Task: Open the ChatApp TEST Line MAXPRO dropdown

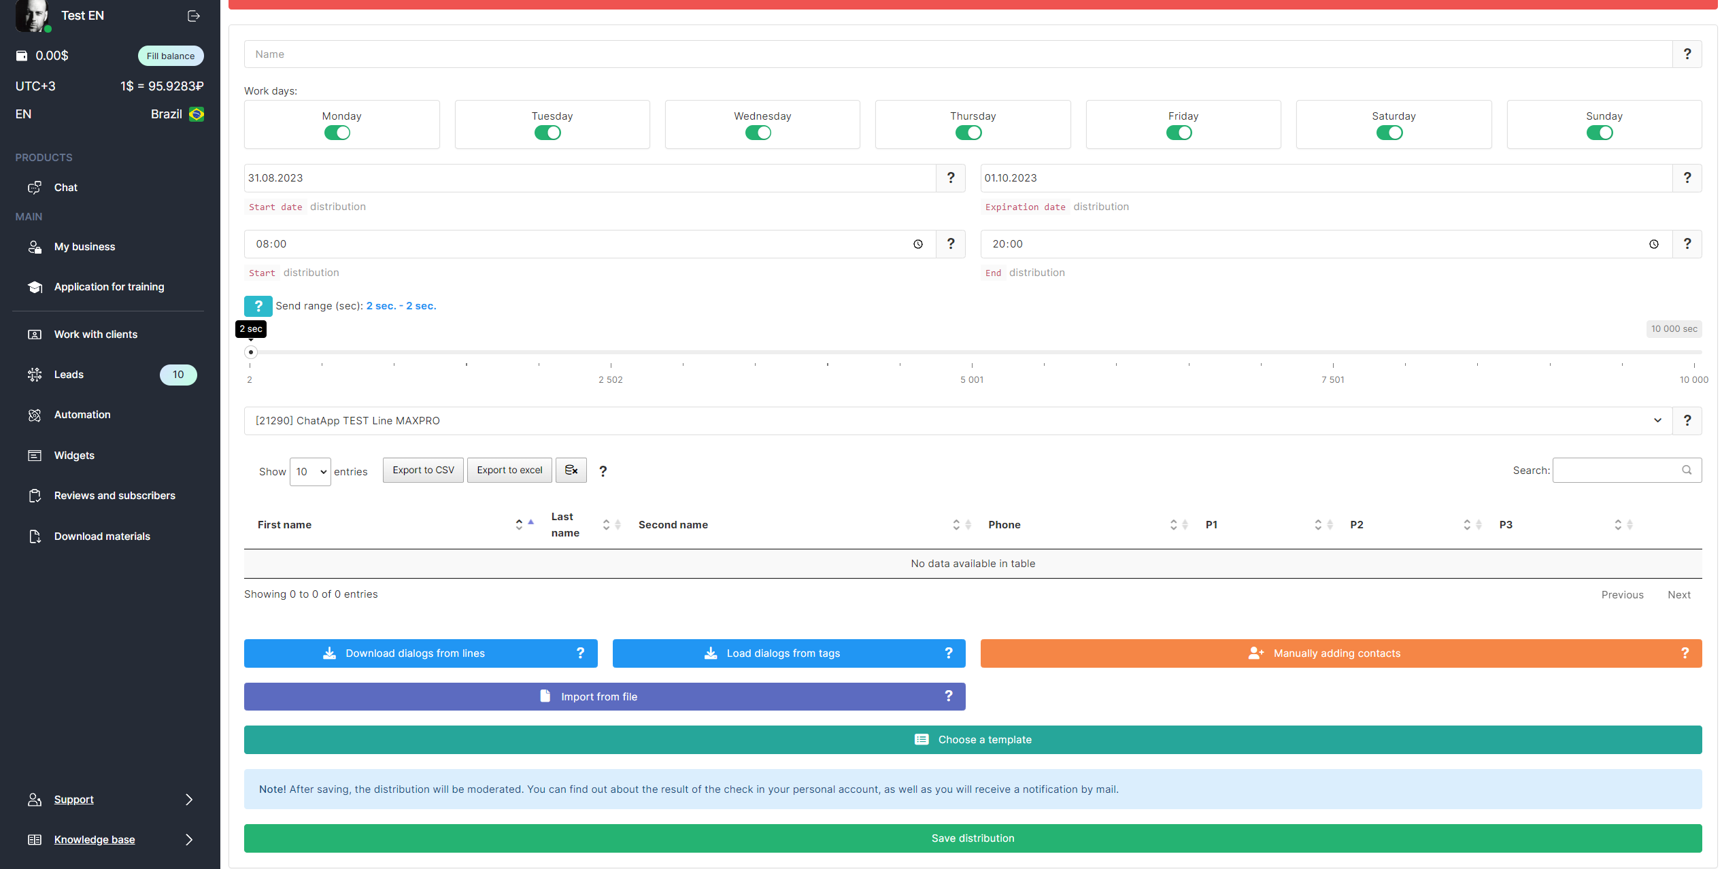Action: point(958,421)
